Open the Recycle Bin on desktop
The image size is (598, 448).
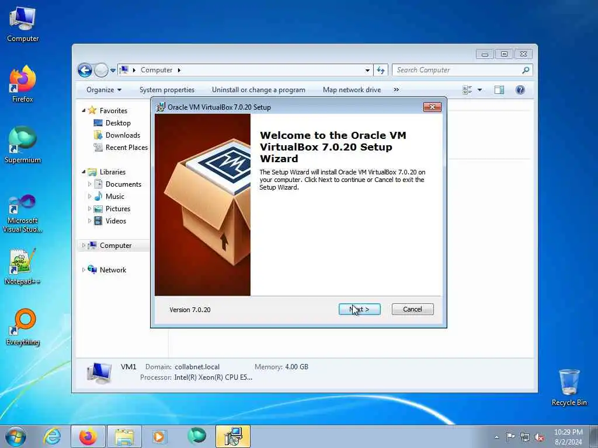[569, 387]
